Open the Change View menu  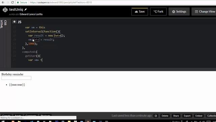[x=205, y=12]
